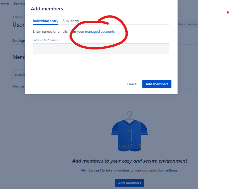This screenshot has height=189, width=229.
Task: Click the Add members dialog title
Action: tap(47, 9)
